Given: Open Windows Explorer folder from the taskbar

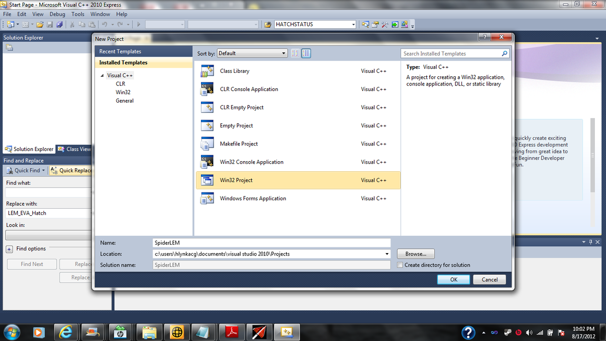Looking at the screenshot, I should tap(149, 332).
